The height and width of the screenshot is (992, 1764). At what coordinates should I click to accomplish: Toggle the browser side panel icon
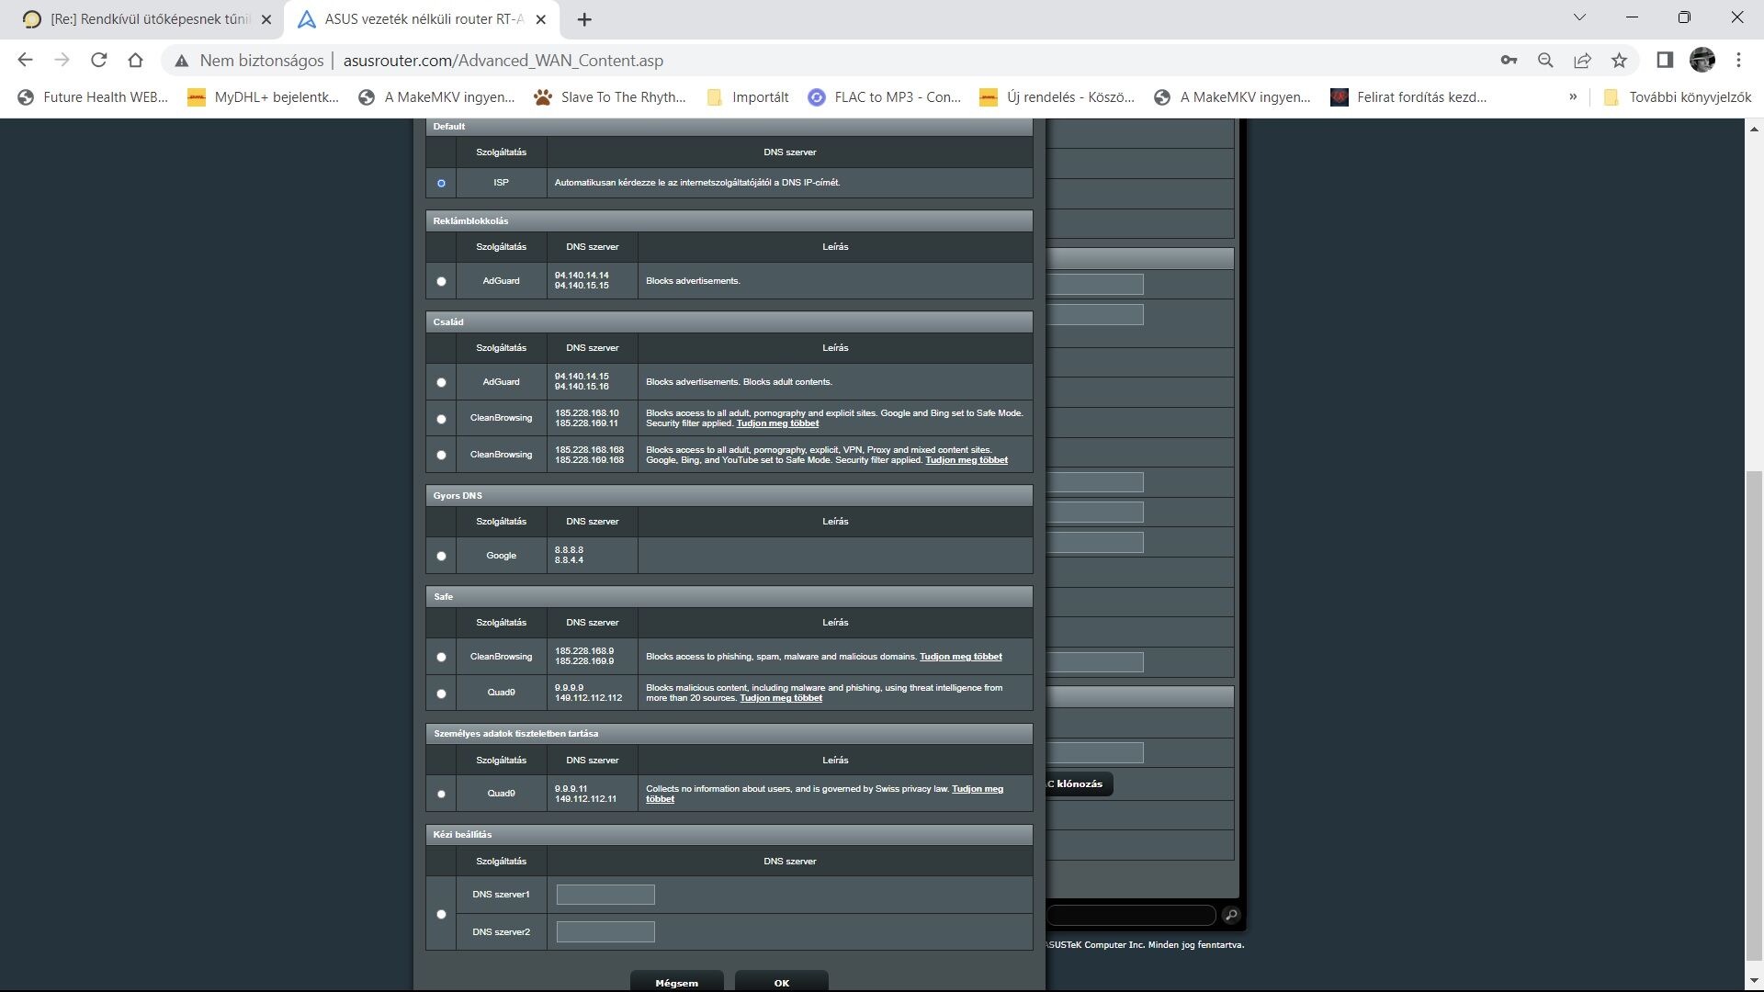click(x=1664, y=60)
